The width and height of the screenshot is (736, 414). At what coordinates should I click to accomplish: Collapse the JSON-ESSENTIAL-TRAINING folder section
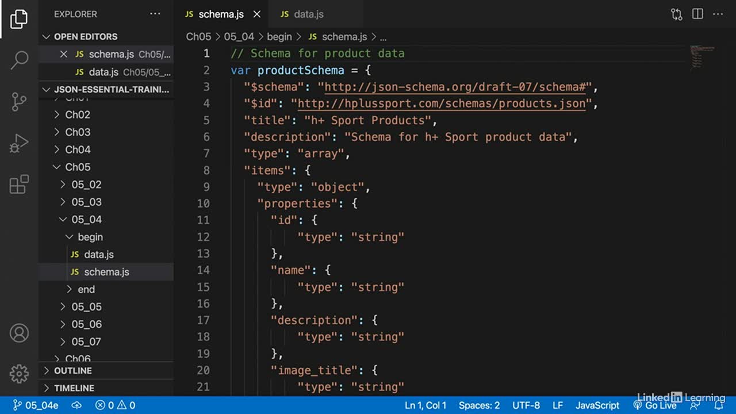(x=106, y=90)
